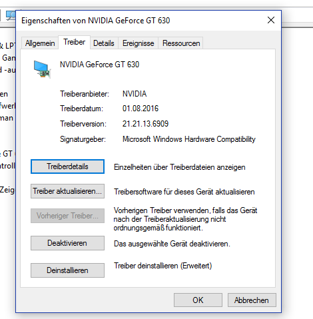Cancel the dialog using Abbrechen

[252, 300]
